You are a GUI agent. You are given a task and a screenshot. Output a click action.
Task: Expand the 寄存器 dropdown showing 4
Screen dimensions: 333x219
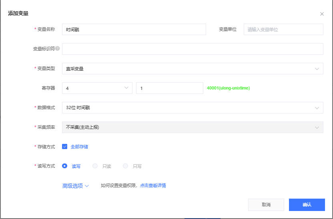point(97,88)
